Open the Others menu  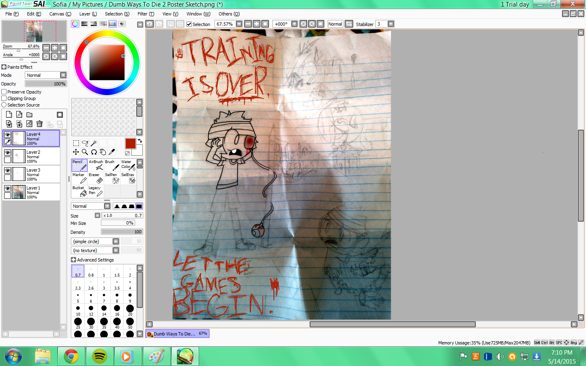point(229,14)
